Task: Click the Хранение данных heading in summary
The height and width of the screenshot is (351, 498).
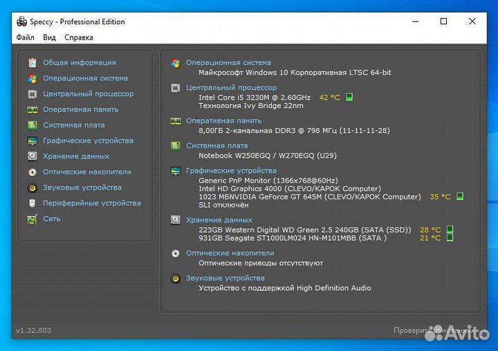Action: coord(219,220)
